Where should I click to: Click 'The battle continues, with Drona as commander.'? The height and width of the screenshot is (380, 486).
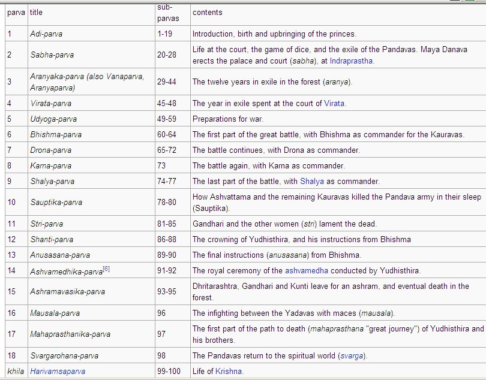click(276, 150)
